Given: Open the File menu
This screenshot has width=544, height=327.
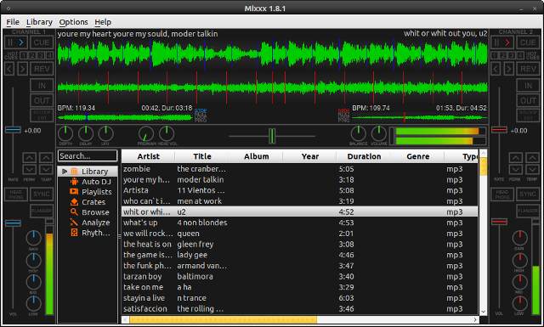Looking at the screenshot, I should click(x=13, y=22).
